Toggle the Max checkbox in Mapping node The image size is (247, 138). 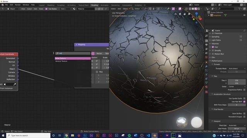click(97, 72)
